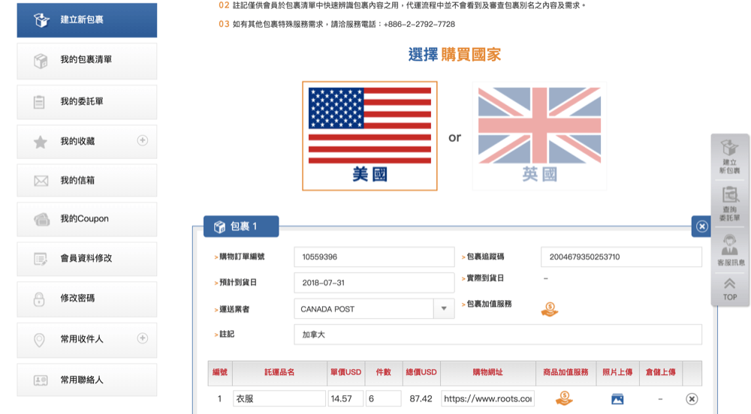Open 我的包裹清單 in sidebar
The height and width of the screenshot is (414, 751).
coord(86,60)
